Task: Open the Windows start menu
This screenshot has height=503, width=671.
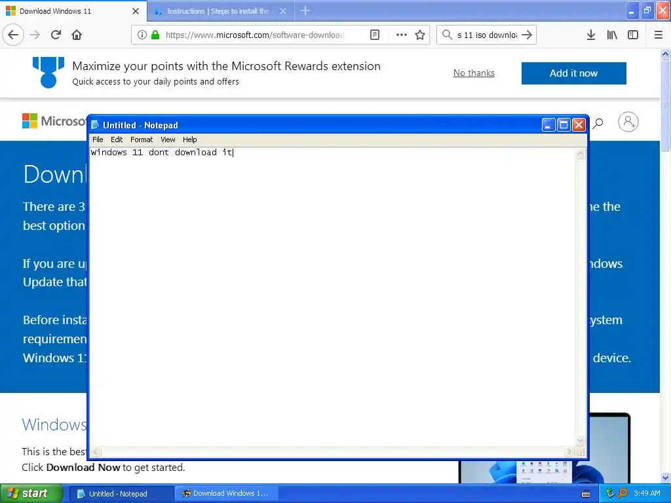Action: click(31, 494)
